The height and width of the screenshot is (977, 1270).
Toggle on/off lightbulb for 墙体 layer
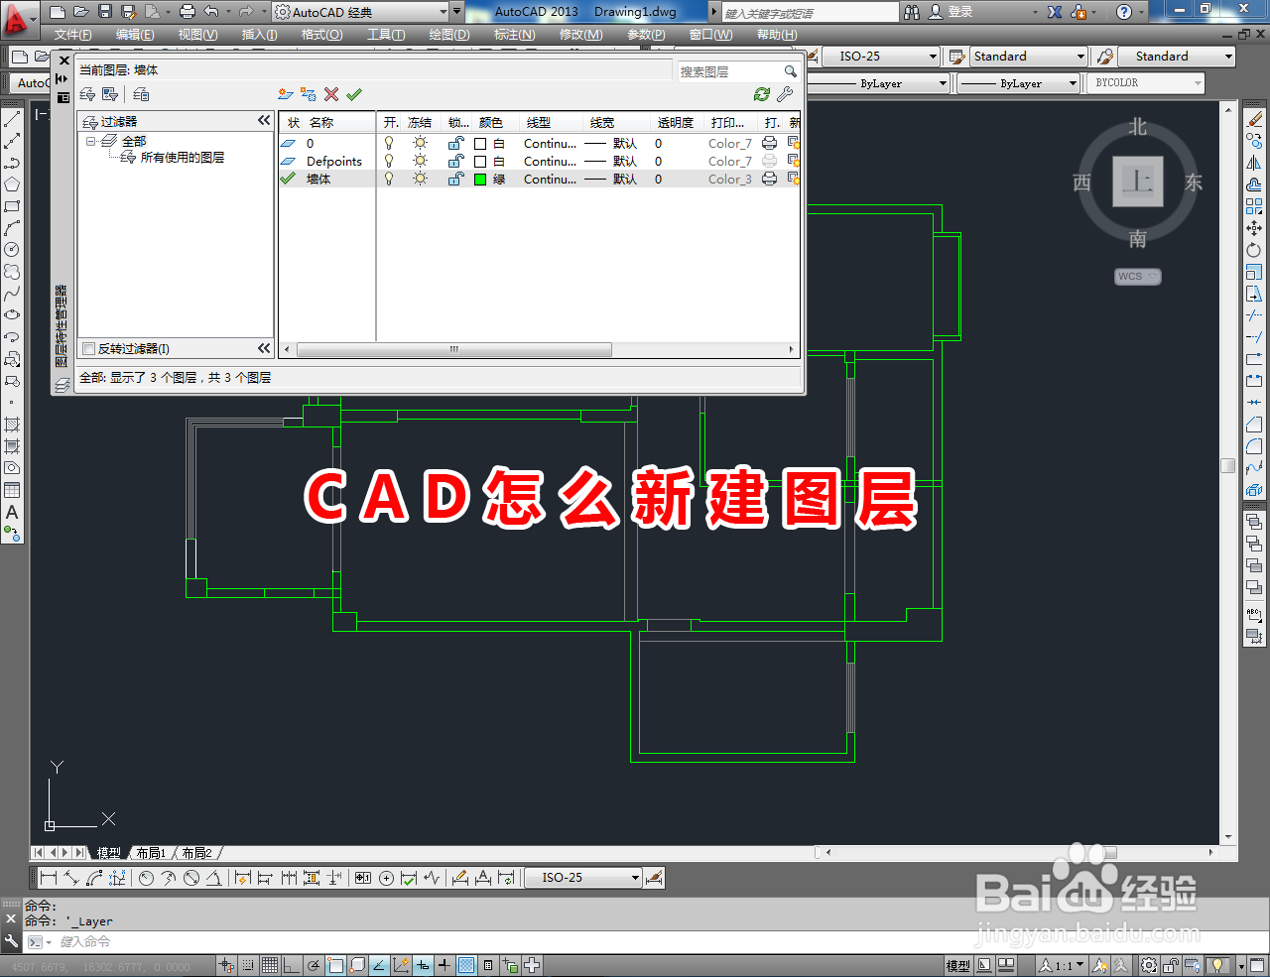point(389,180)
